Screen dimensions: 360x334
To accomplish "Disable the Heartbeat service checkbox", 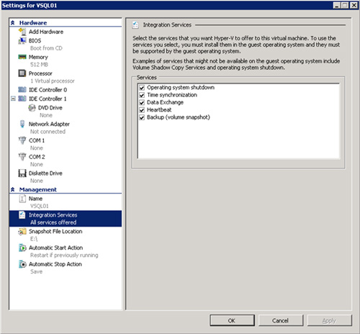I will 142,110.
